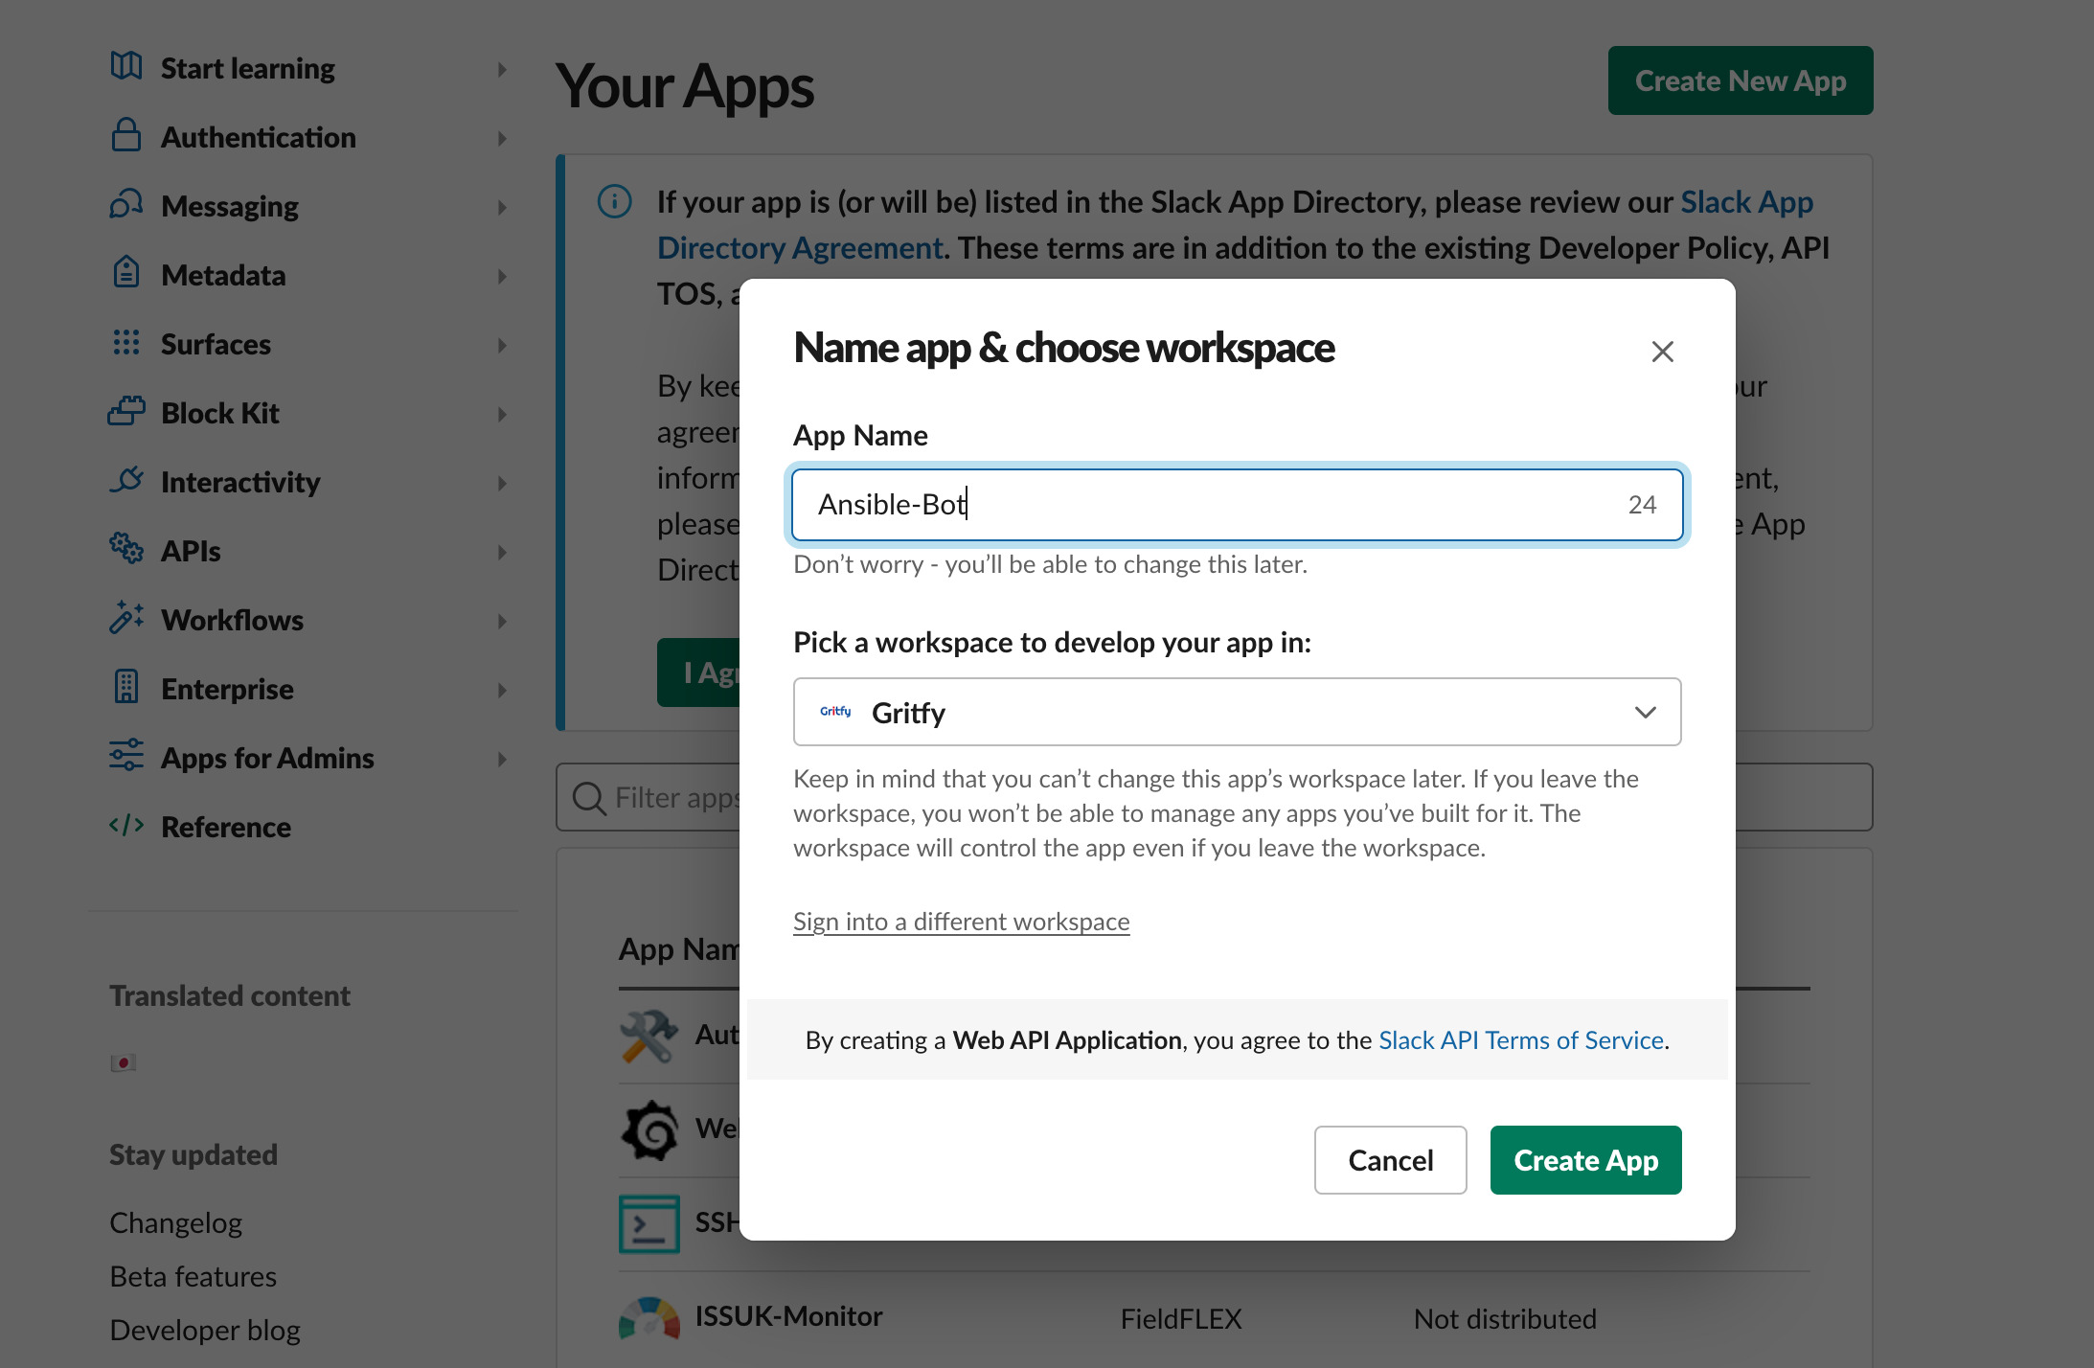
Task: Open the Changelog link
Action: 176,1222
